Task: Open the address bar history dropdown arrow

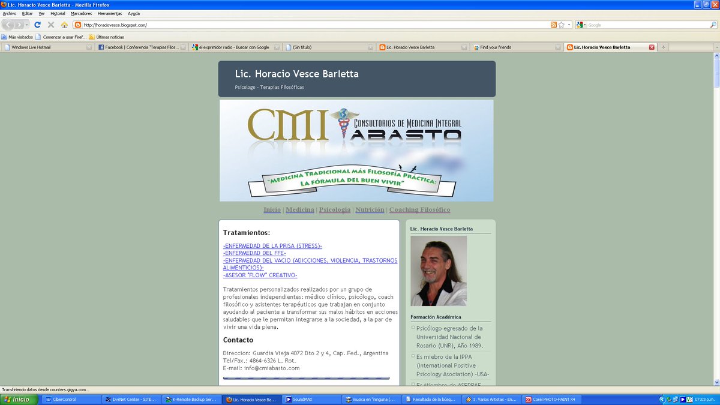Action: point(569,25)
